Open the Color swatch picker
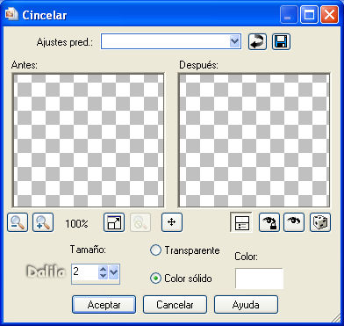Image resolution: width=344 pixels, height=326 pixels. [259, 279]
